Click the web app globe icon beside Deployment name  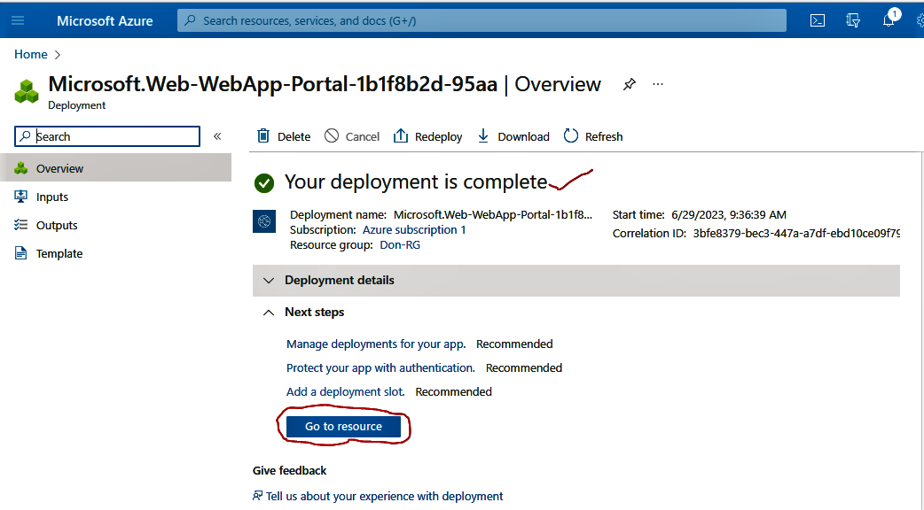264,221
